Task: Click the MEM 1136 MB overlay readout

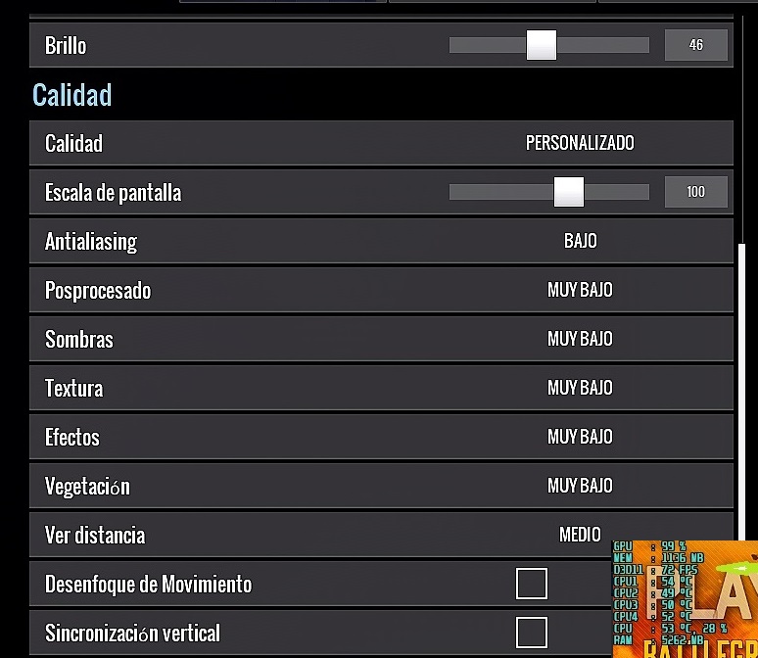Action: pos(658,558)
